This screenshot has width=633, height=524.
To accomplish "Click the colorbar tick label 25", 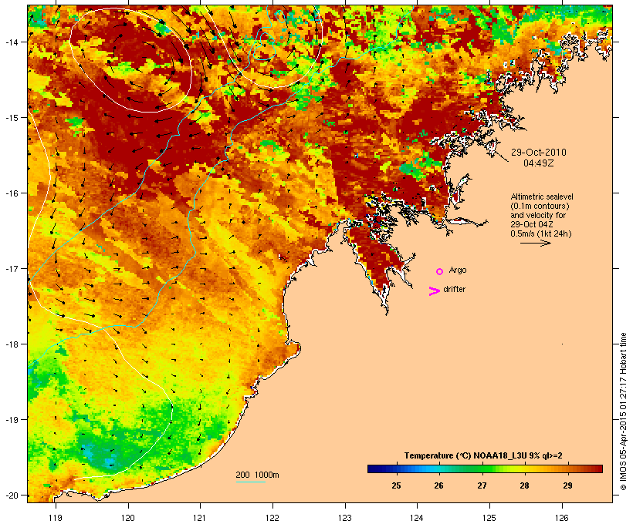I will pos(396,485).
